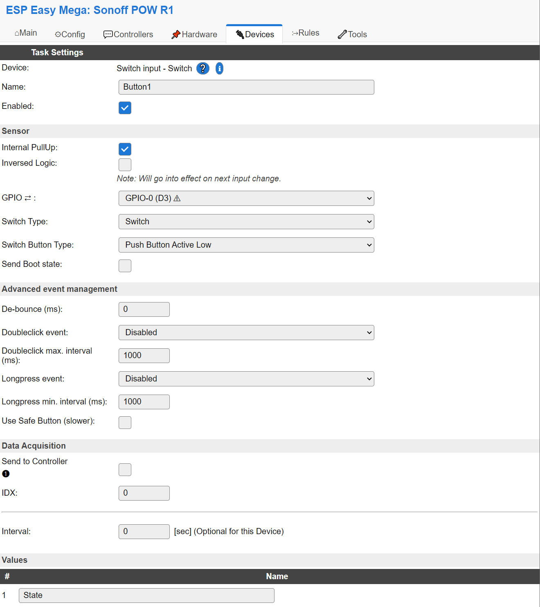This screenshot has width=540, height=607.
Task: Open the Main tab
Action: (26, 33)
